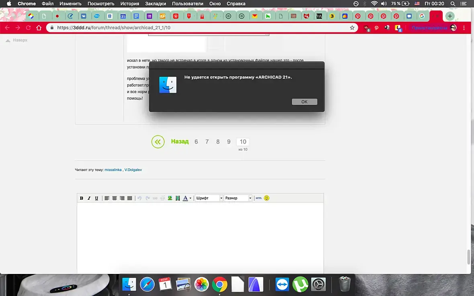The height and width of the screenshot is (296, 474).
Task: Open page 6 of the thread
Action: point(196,142)
